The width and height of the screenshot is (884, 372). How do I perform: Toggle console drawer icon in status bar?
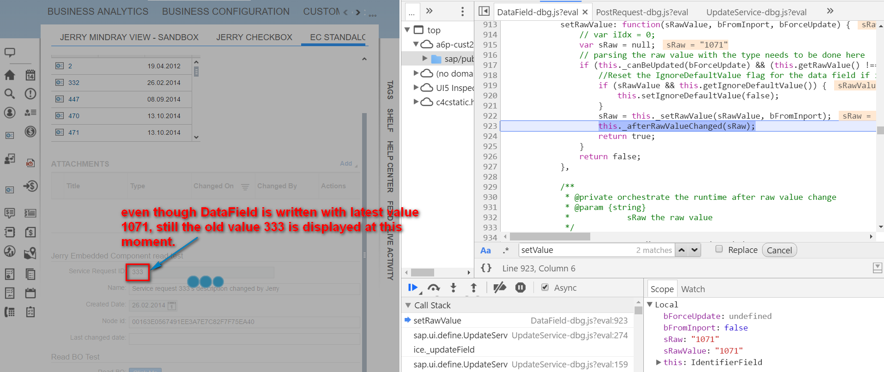[x=878, y=268]
